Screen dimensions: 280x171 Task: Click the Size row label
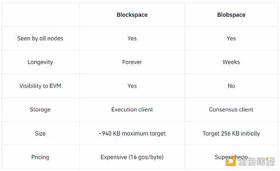click(40, 133)
